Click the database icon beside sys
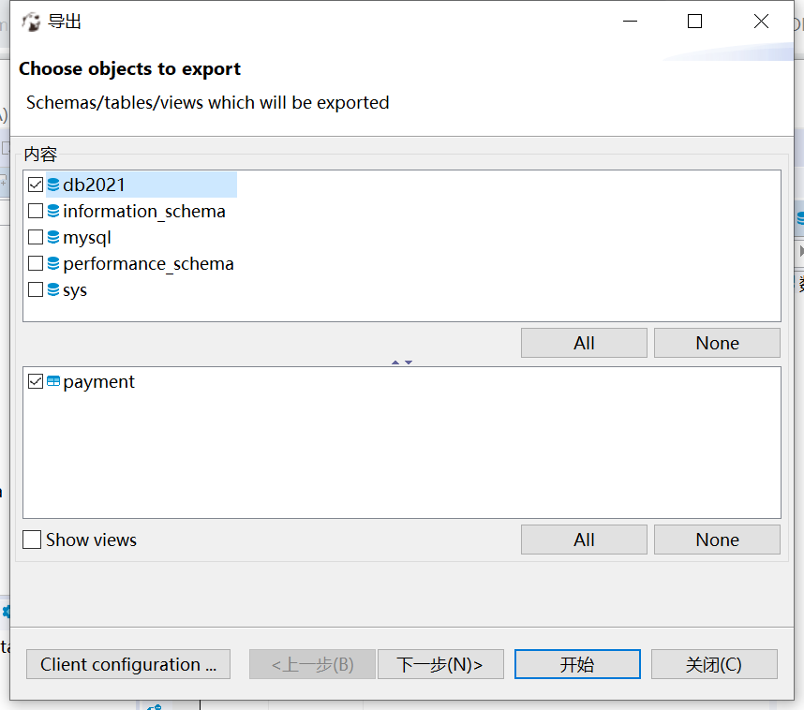The height and width of the screenshot is (710, 804). (x=53, y=289)
